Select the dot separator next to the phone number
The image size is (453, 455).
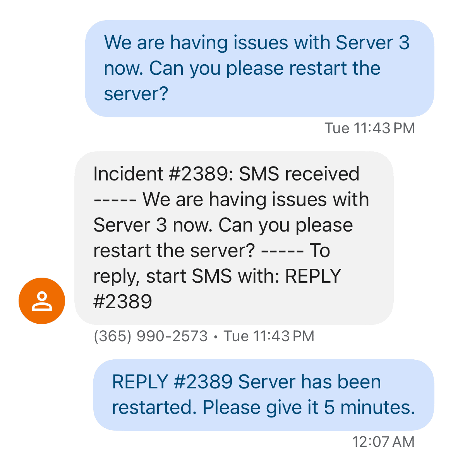tap(216, 336)
